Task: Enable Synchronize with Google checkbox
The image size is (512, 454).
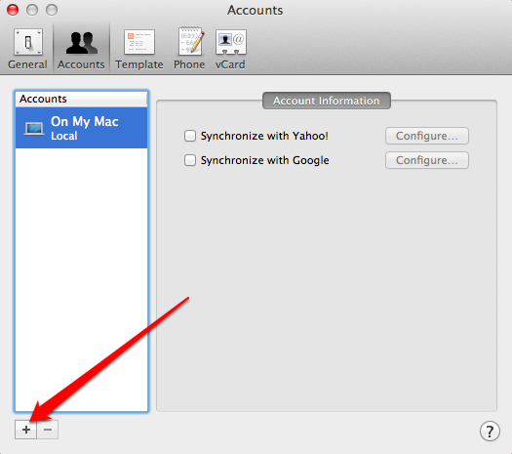Action: [x=190, y=160]
